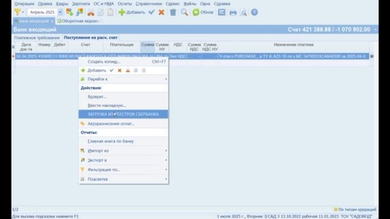Click the magnifying glass search icon
This screenshot has height=219, width=390.
point(184,12)
